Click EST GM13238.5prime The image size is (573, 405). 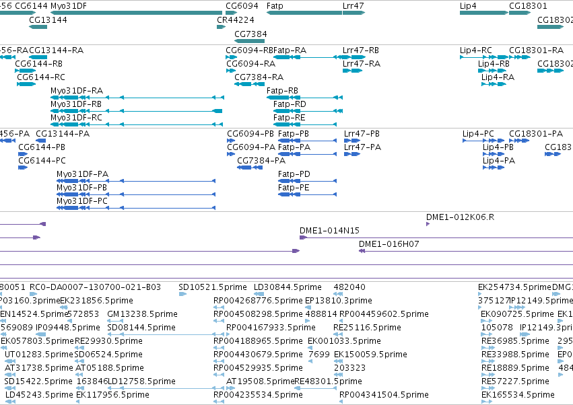click(x=115, y=321)
